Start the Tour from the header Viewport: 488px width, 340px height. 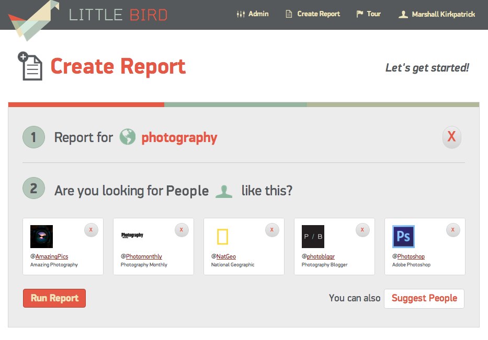[369, 14]
